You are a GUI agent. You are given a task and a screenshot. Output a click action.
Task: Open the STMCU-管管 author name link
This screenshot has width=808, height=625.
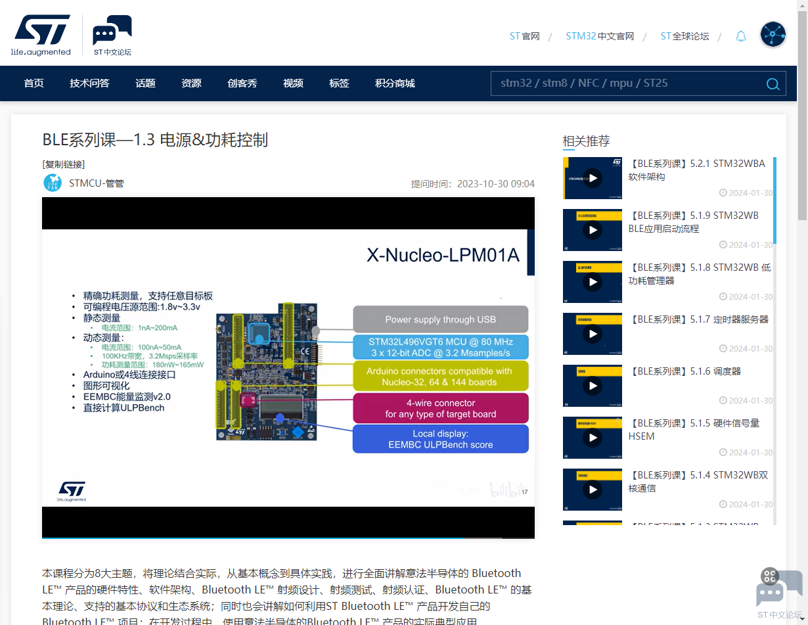tap(97, 183)
